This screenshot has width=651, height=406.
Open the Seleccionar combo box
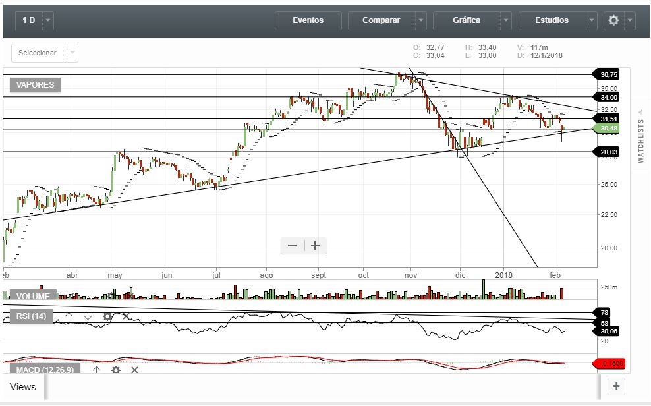click(45, 53)
